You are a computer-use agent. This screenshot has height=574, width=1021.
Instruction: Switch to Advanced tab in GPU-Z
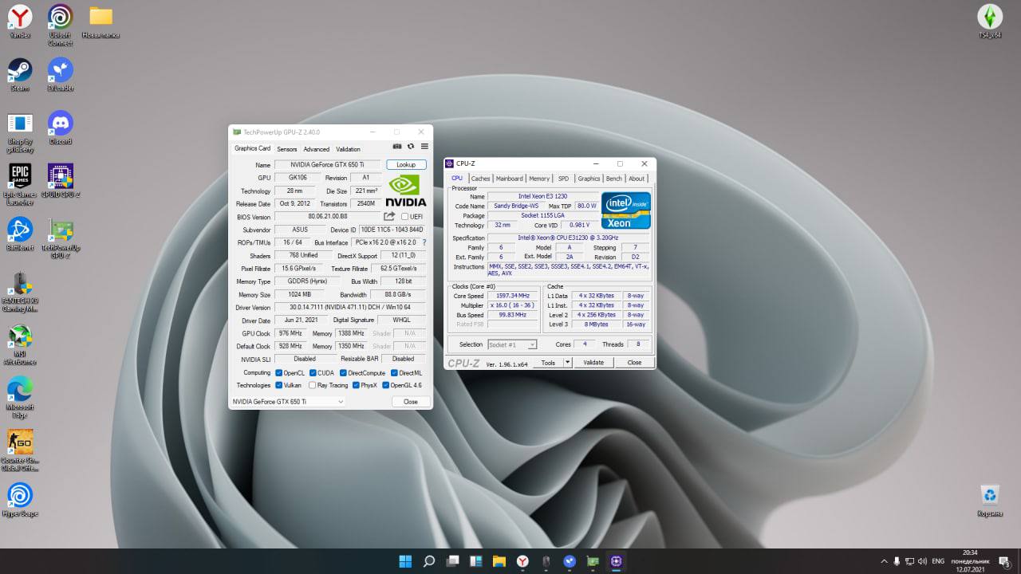[316, 149]
